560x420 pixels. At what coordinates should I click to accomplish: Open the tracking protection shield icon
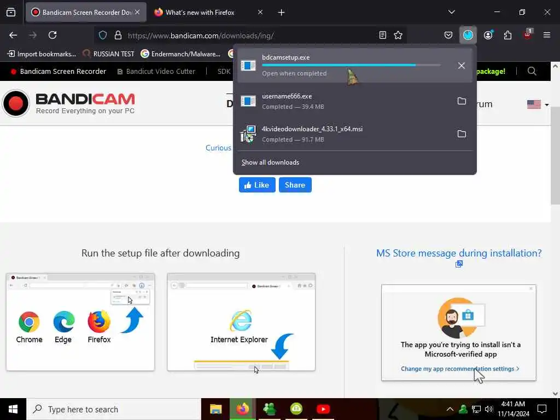[x=103, y=35]
